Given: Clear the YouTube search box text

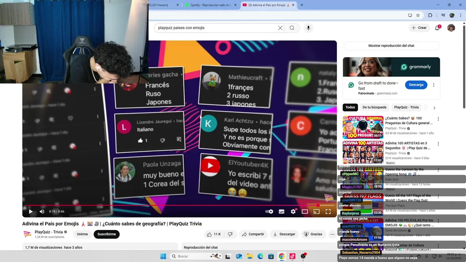Looking at the screenshot, I should (280, 28).
